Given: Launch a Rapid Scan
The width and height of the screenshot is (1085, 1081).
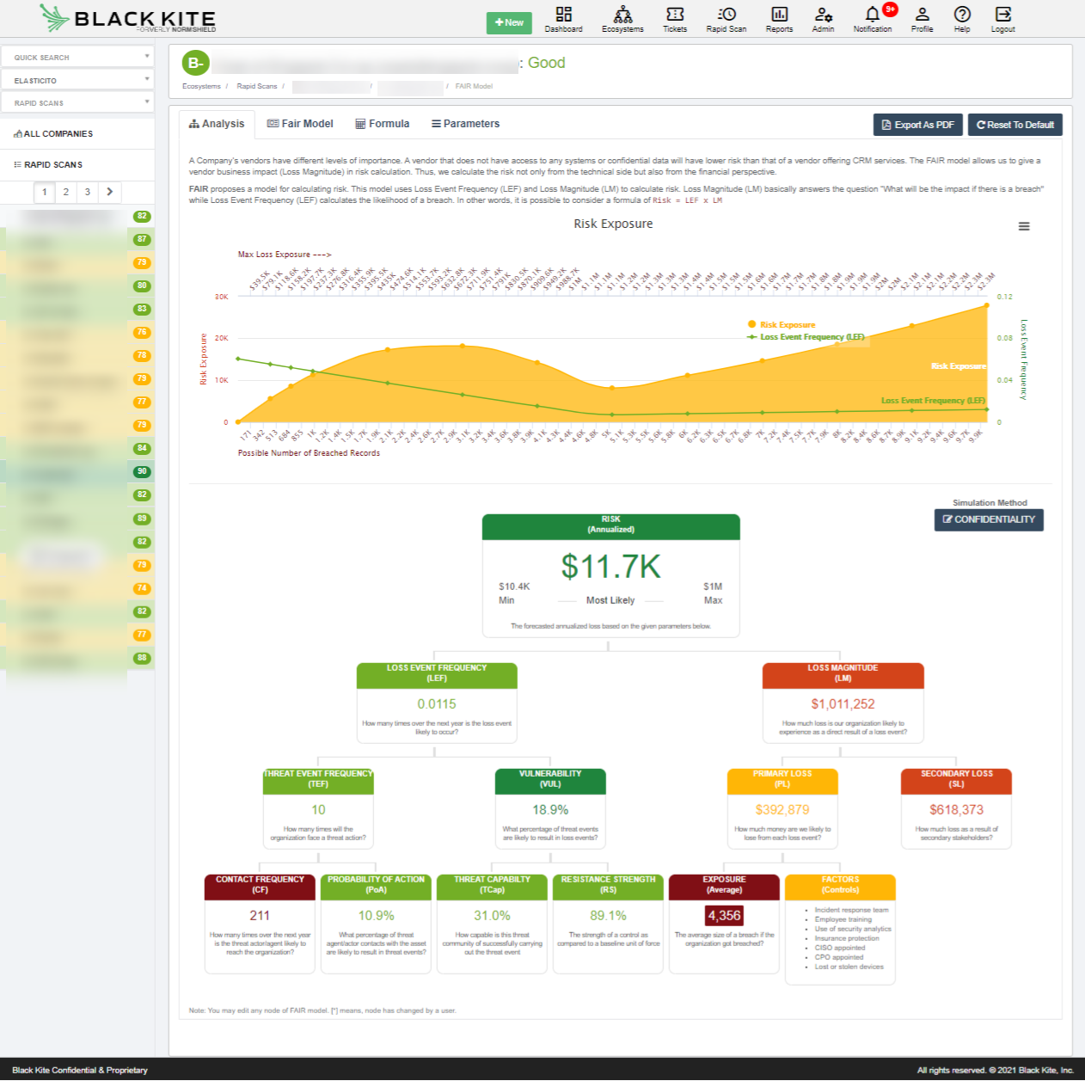Looking at the screenshot, I should (x=726, y=19).
